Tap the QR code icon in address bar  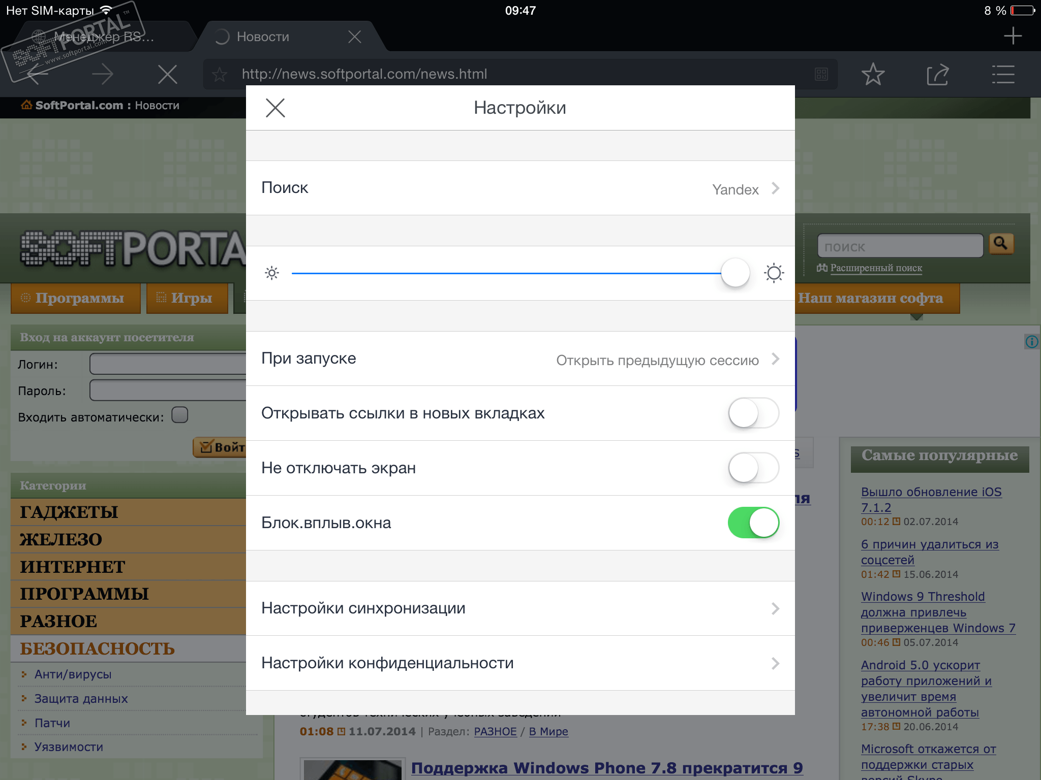tap(821, 74)
